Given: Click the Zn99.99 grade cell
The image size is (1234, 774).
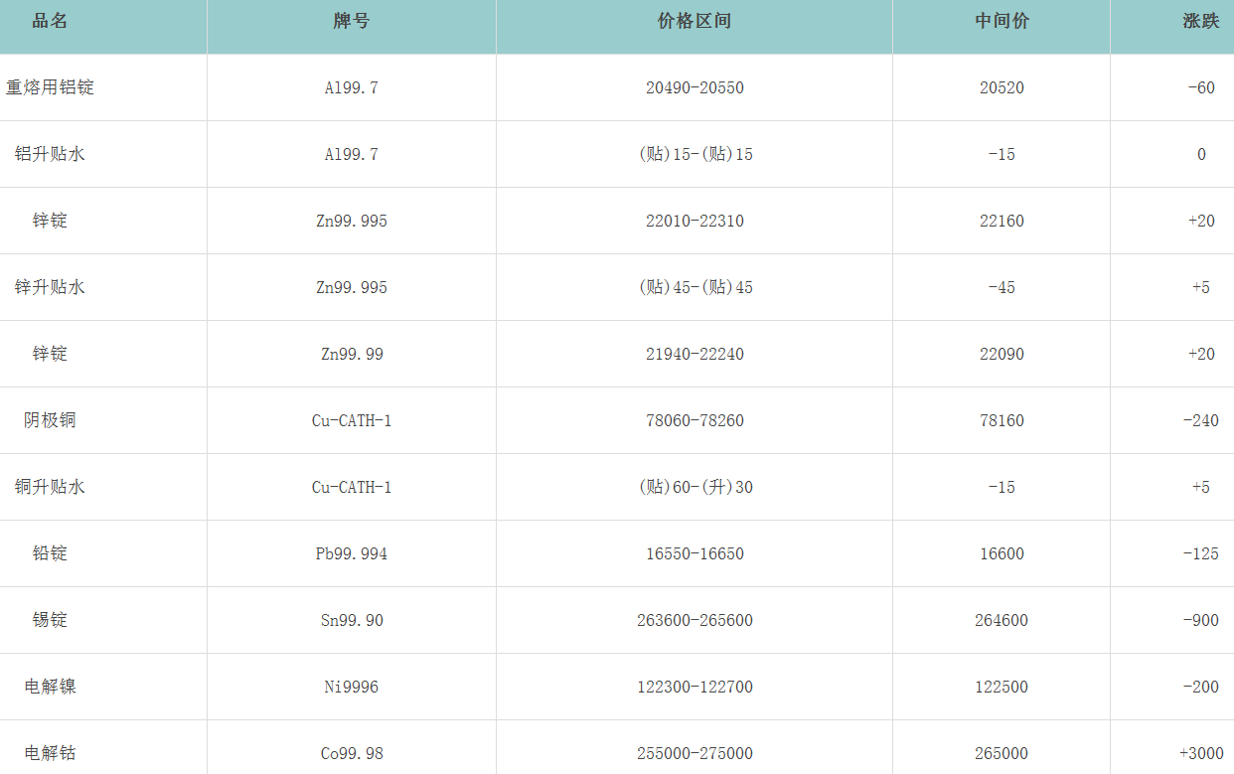Looking at the screenshot, I should click(352, 354).
